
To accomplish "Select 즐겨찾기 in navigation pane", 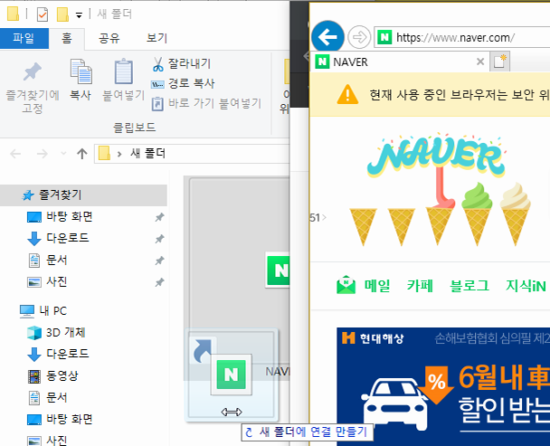I will click(83, 195).
